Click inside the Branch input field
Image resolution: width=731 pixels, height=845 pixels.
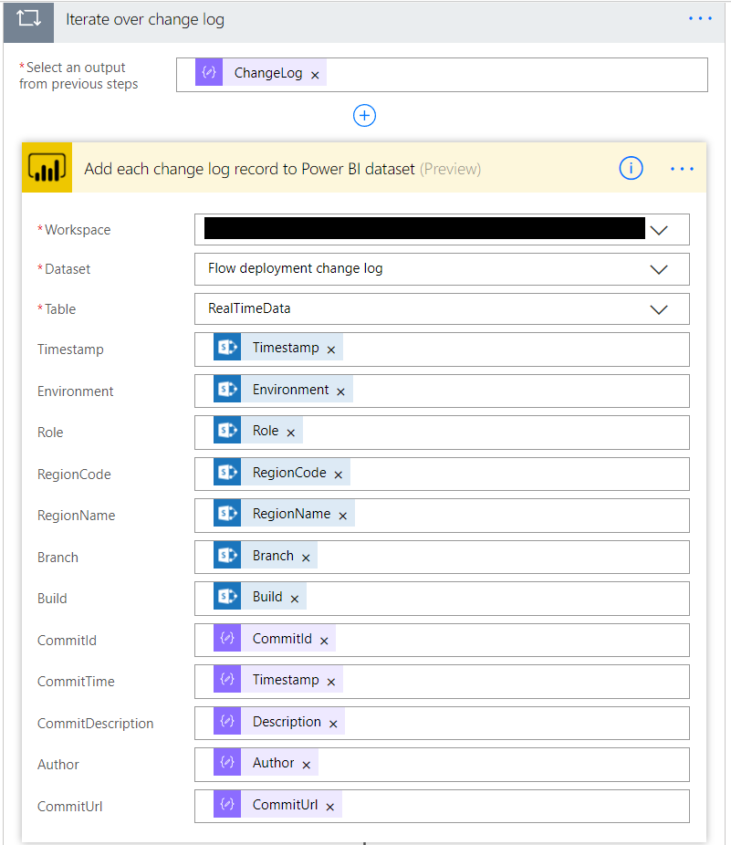(502, 557)
